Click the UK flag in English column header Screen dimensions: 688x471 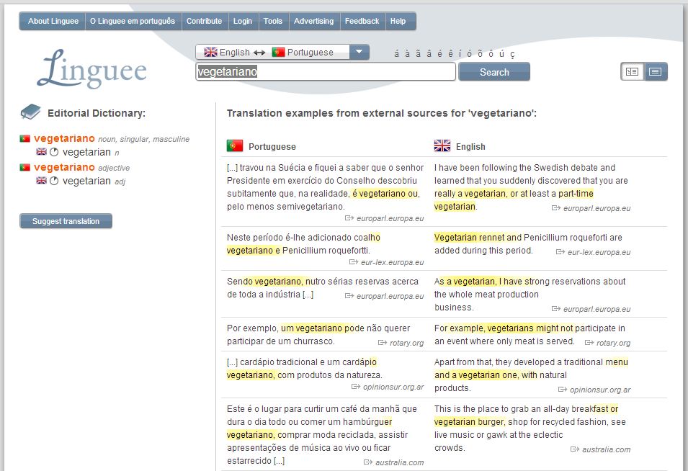click(x=442, y=146)
